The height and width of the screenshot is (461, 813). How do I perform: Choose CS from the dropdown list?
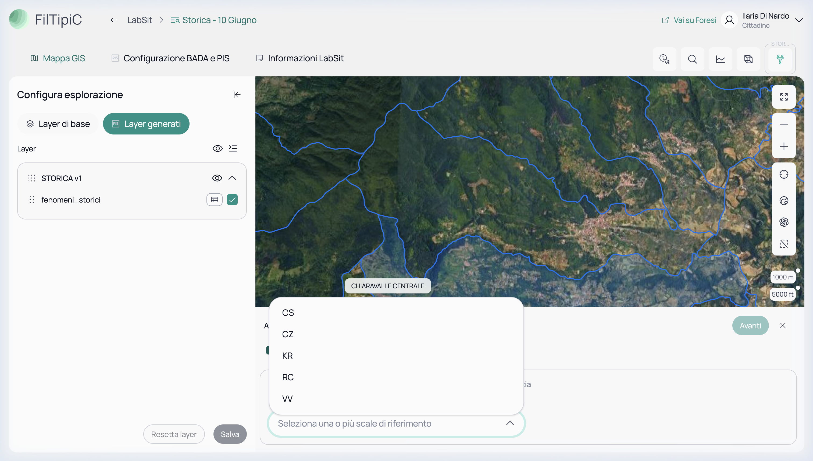[396, 313]
